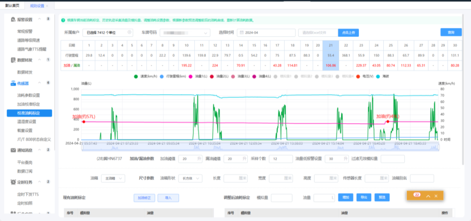Dismiss the orange notification bar with its x

pyautogui.click(x=436, y=196)
